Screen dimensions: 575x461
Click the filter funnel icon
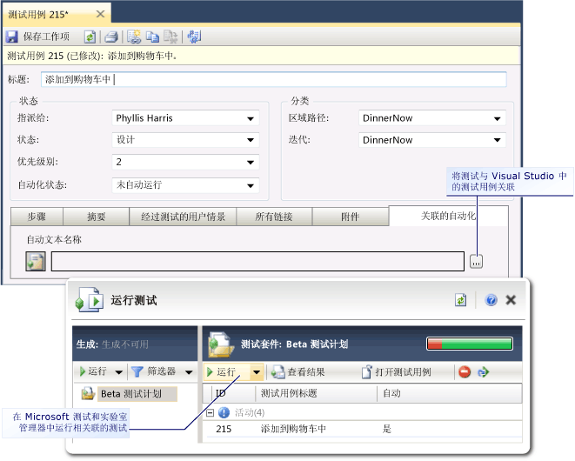137,372
